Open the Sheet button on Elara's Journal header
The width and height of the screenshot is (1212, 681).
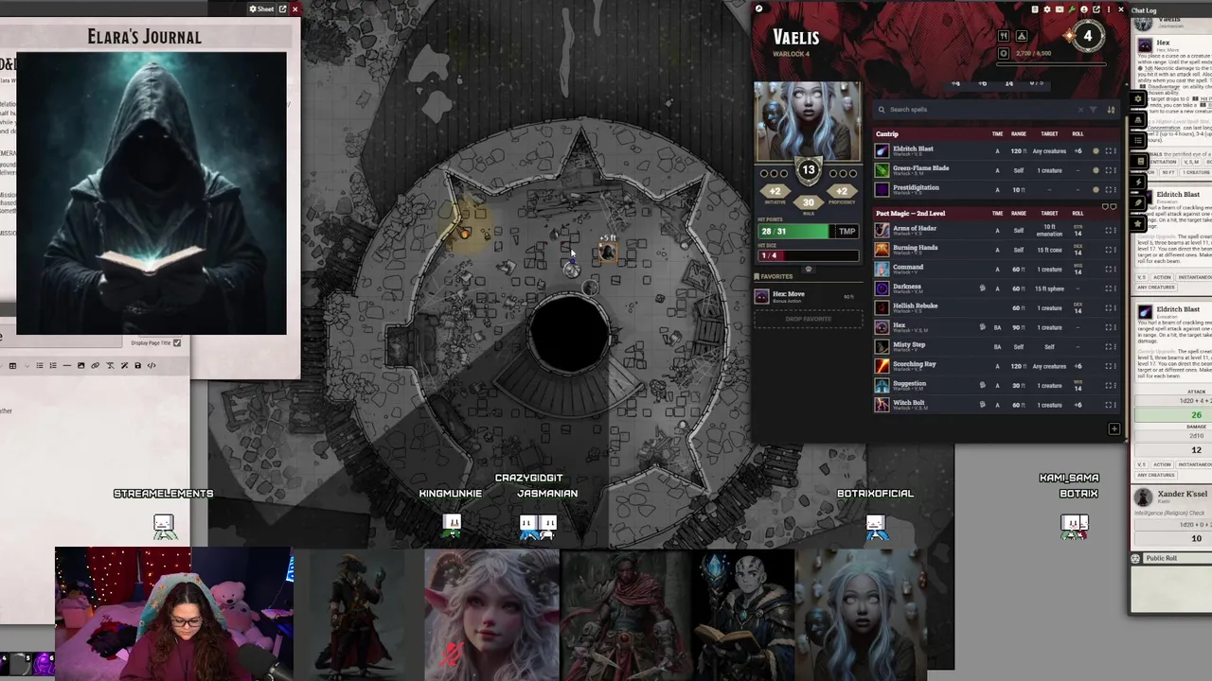261,9
